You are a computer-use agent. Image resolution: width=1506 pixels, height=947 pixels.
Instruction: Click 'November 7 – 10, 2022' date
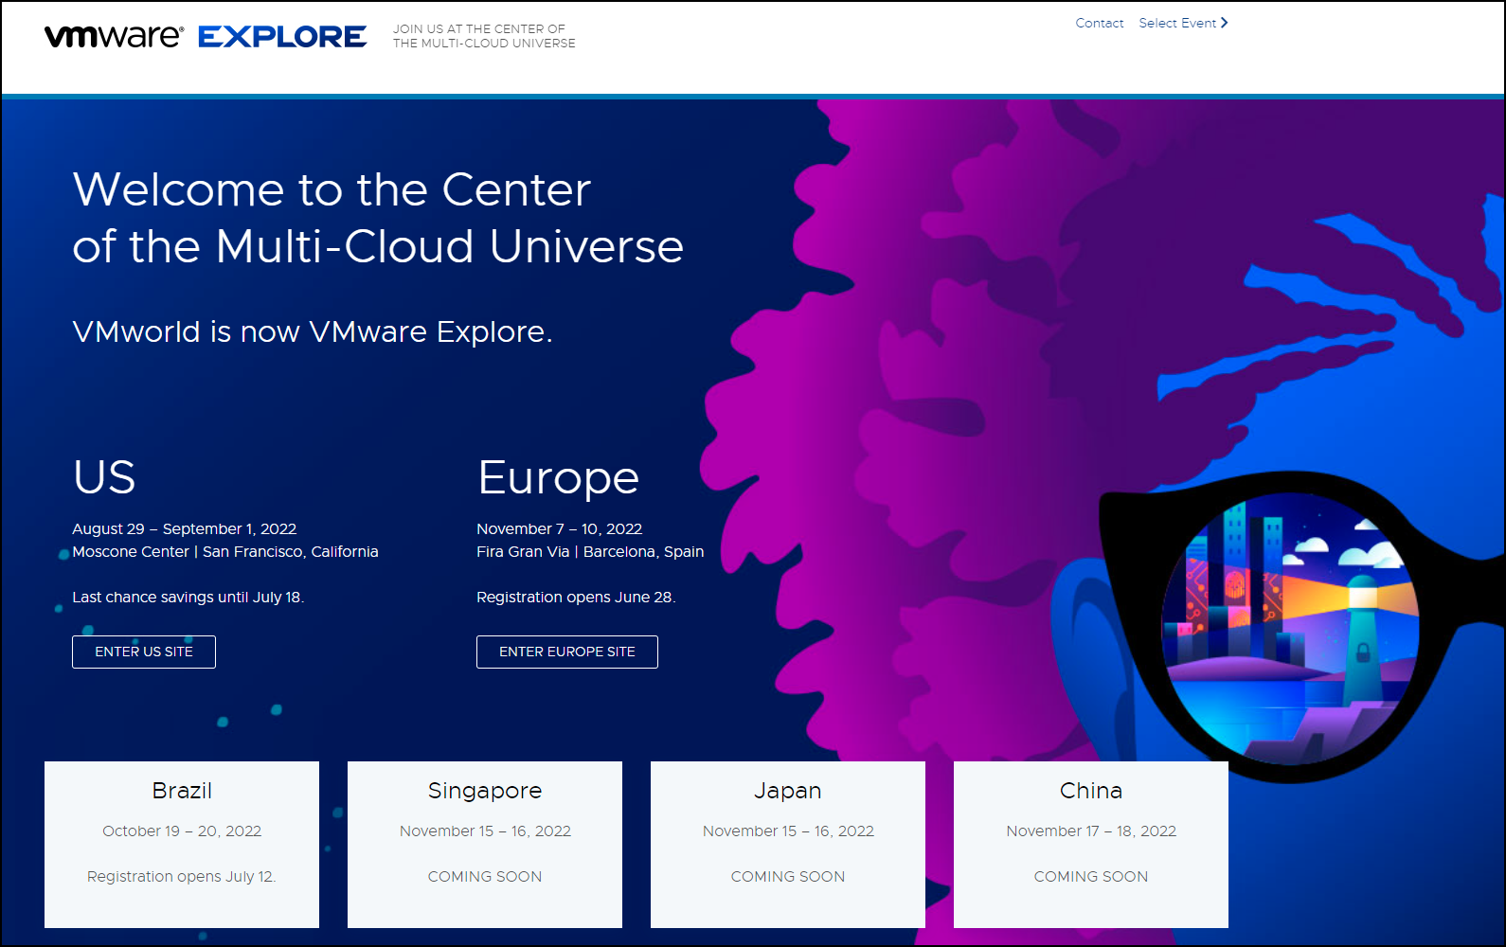pyautogui.click(x=560, y=528)
